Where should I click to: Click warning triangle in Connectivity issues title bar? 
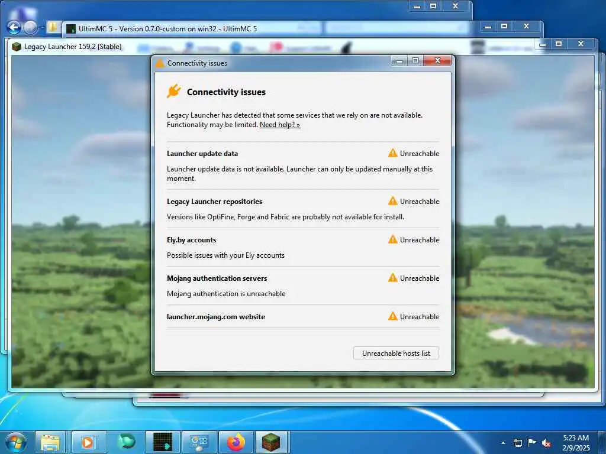[160, 63]
